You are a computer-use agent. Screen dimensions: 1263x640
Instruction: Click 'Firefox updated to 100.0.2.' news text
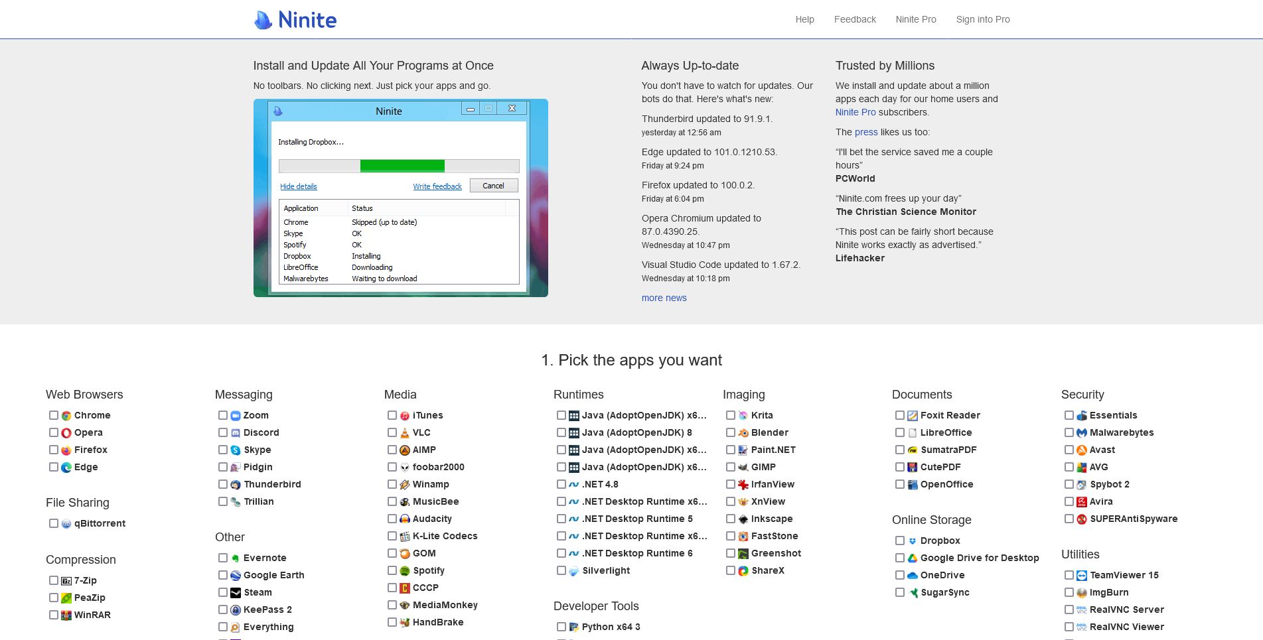pos(698,185)
